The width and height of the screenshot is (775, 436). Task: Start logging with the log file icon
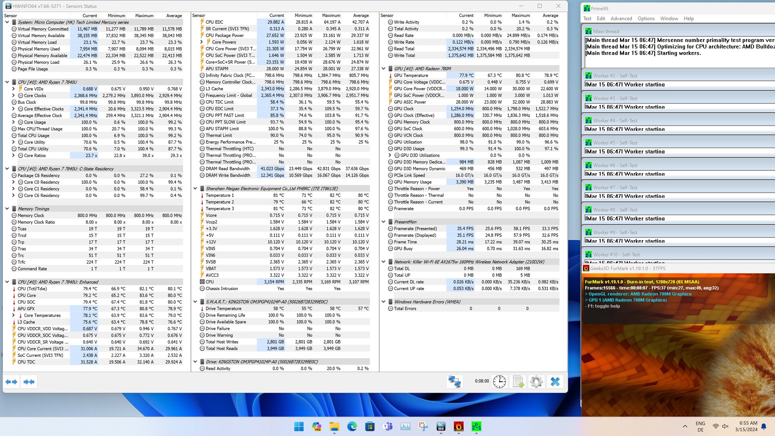518,381
